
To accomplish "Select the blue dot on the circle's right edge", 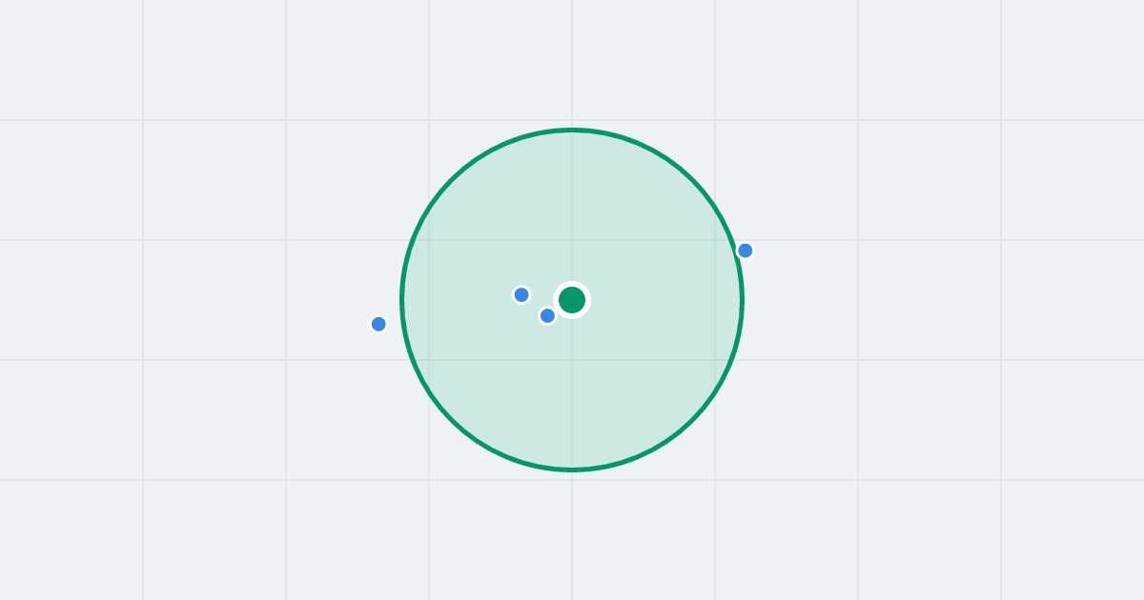I will tap(746, 250).
